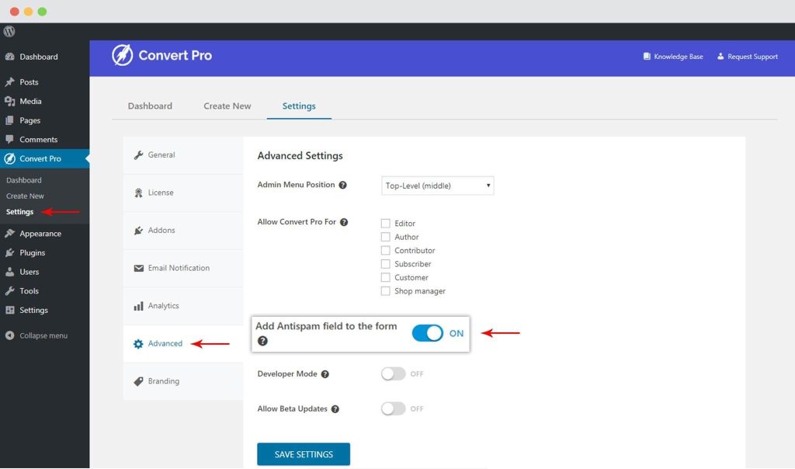Click the macOS yellow minimize button
Image resolution: width=795 pixels, height=469 pixels.
pos(29,11)
